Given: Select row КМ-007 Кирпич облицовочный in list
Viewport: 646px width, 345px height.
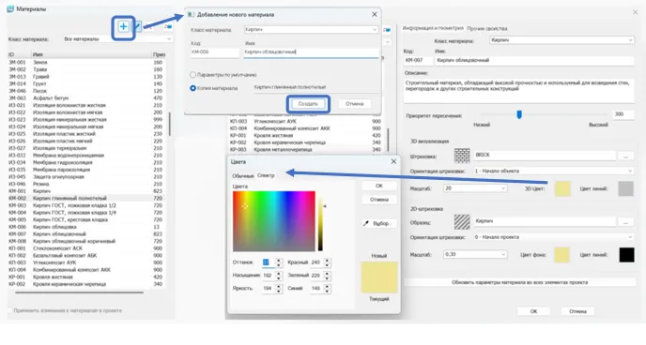Looking at the screenshot, I should (85, 234).
